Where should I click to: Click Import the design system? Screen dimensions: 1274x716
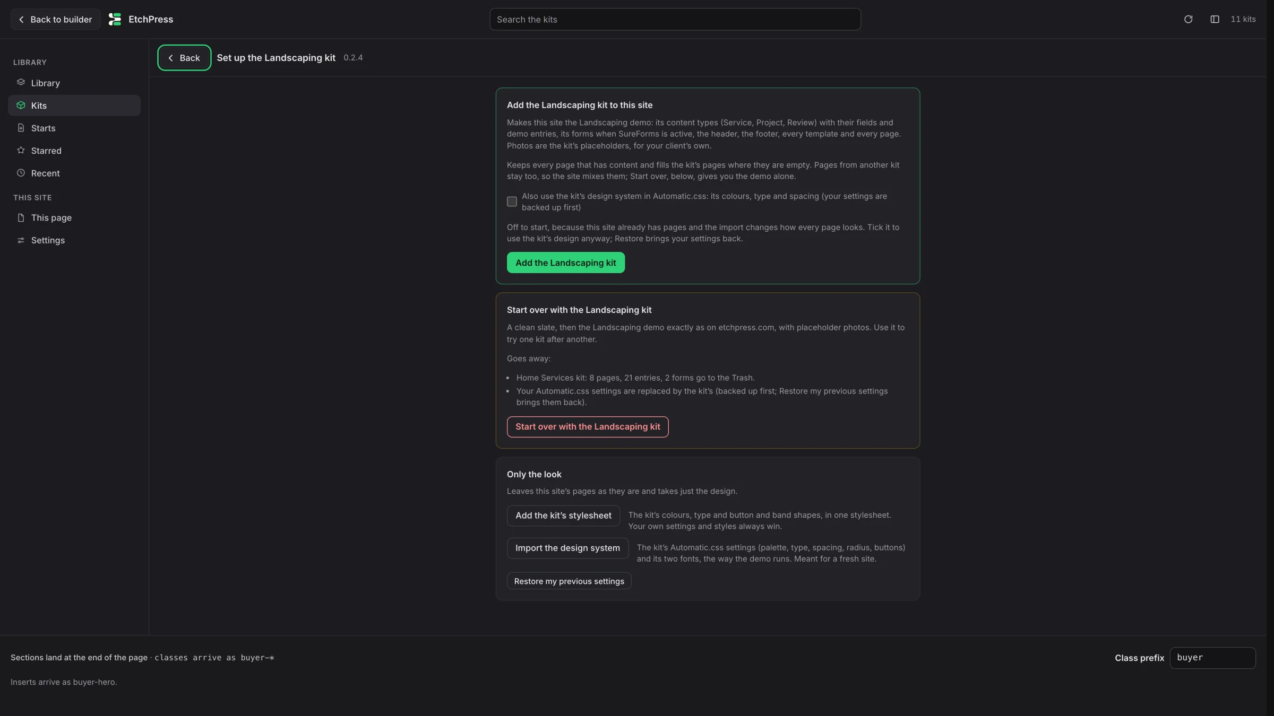tap(567, 548)
